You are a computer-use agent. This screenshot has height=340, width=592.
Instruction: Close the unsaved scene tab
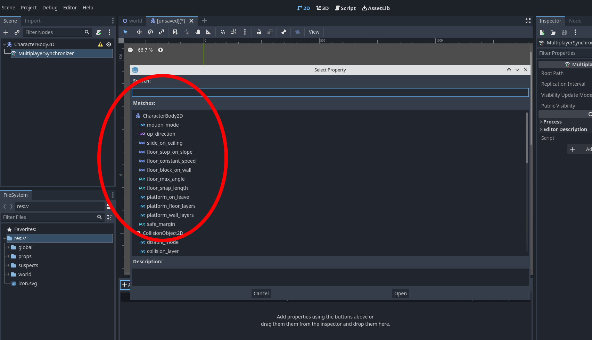coord(191,21)
